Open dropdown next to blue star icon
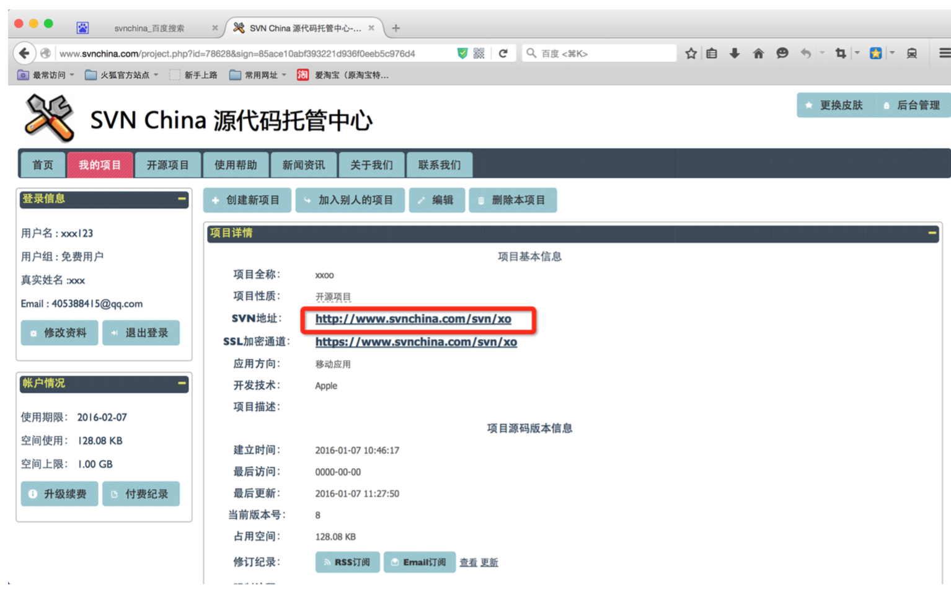951x600 pixels. pos(893,53)
